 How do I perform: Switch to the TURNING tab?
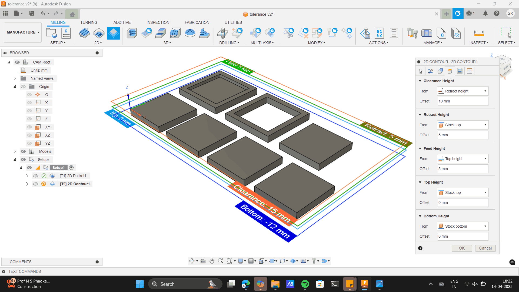pyautogui.click(x=89, y=22)
